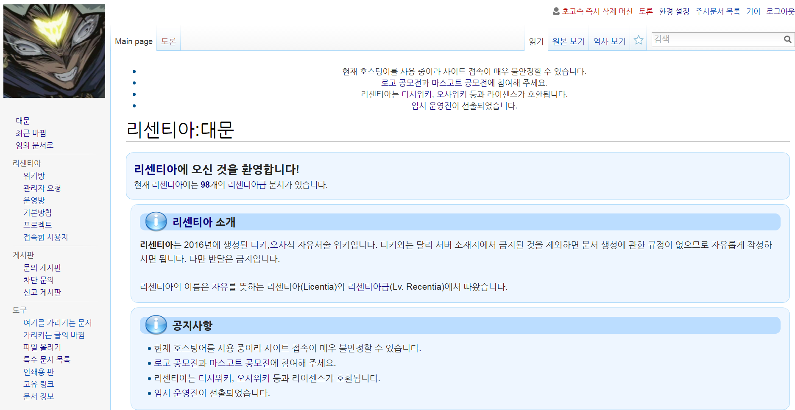Click the info icon beside 공지사항
Viewport: 795px width, 410px height.
[156, 325]
